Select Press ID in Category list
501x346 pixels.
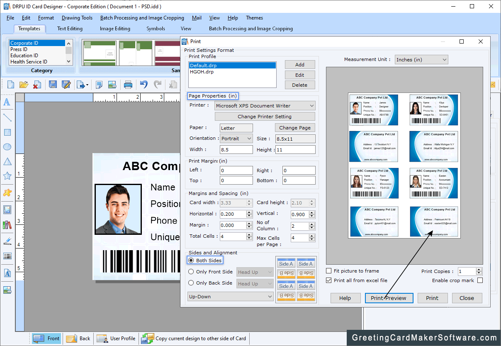coord(37,49)
